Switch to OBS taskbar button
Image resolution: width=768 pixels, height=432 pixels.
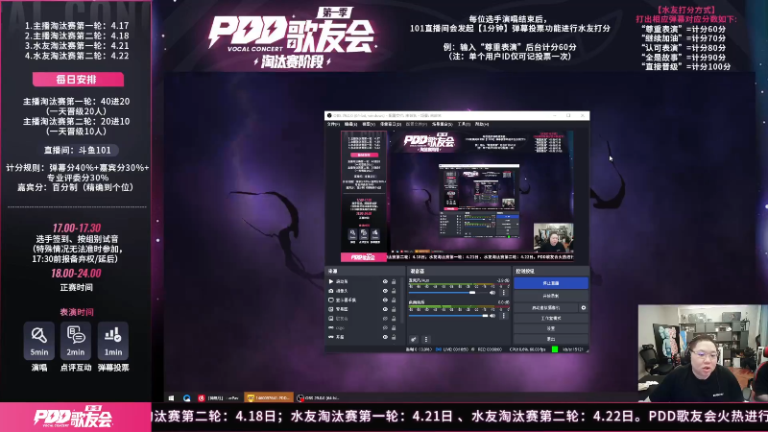pyautogui.click(x=319, y=398)
